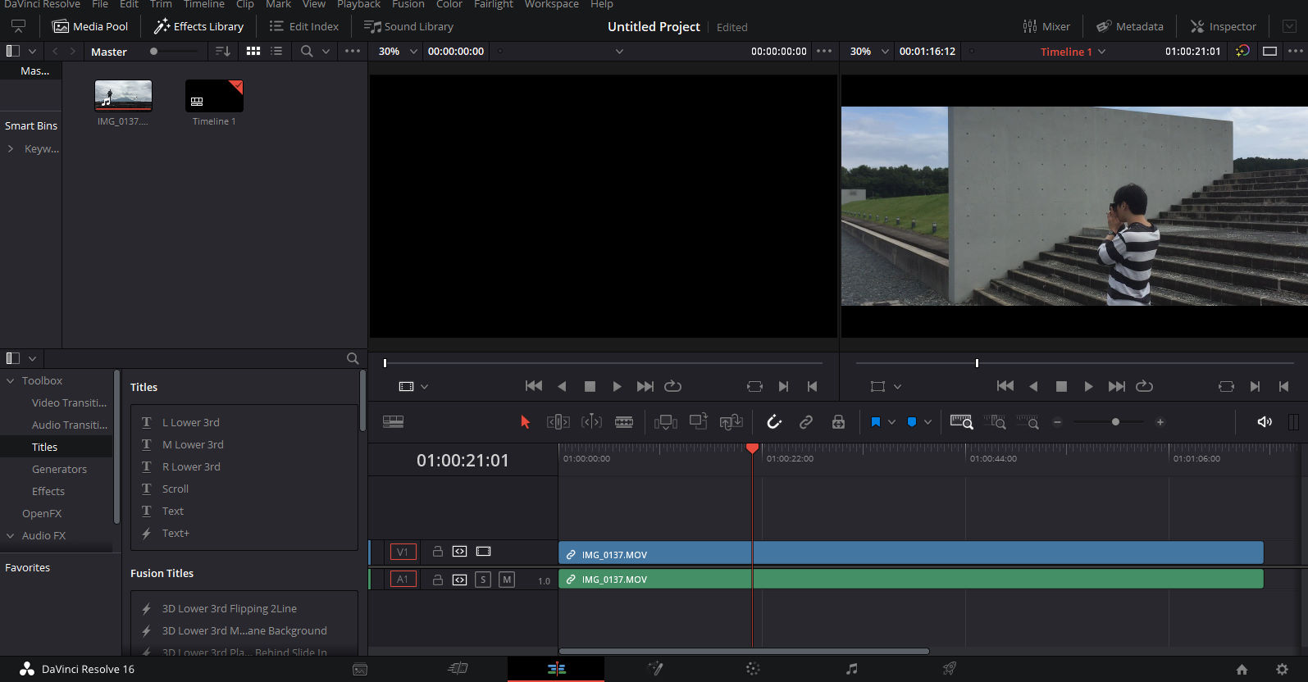Add a blue flag to clip
Screen dimensions: 1308x682
(876, 422)
